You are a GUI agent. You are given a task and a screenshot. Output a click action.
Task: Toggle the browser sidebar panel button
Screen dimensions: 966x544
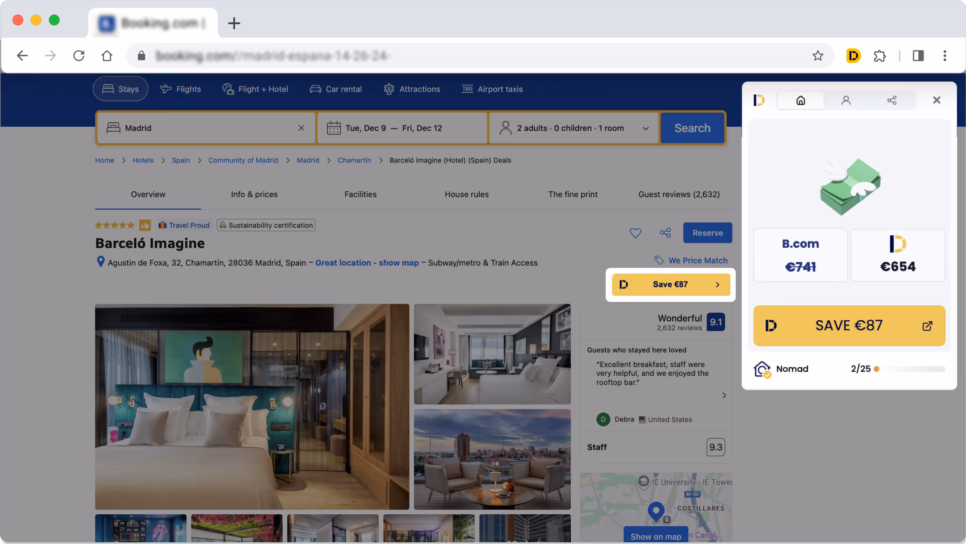(x=918, y=56)
